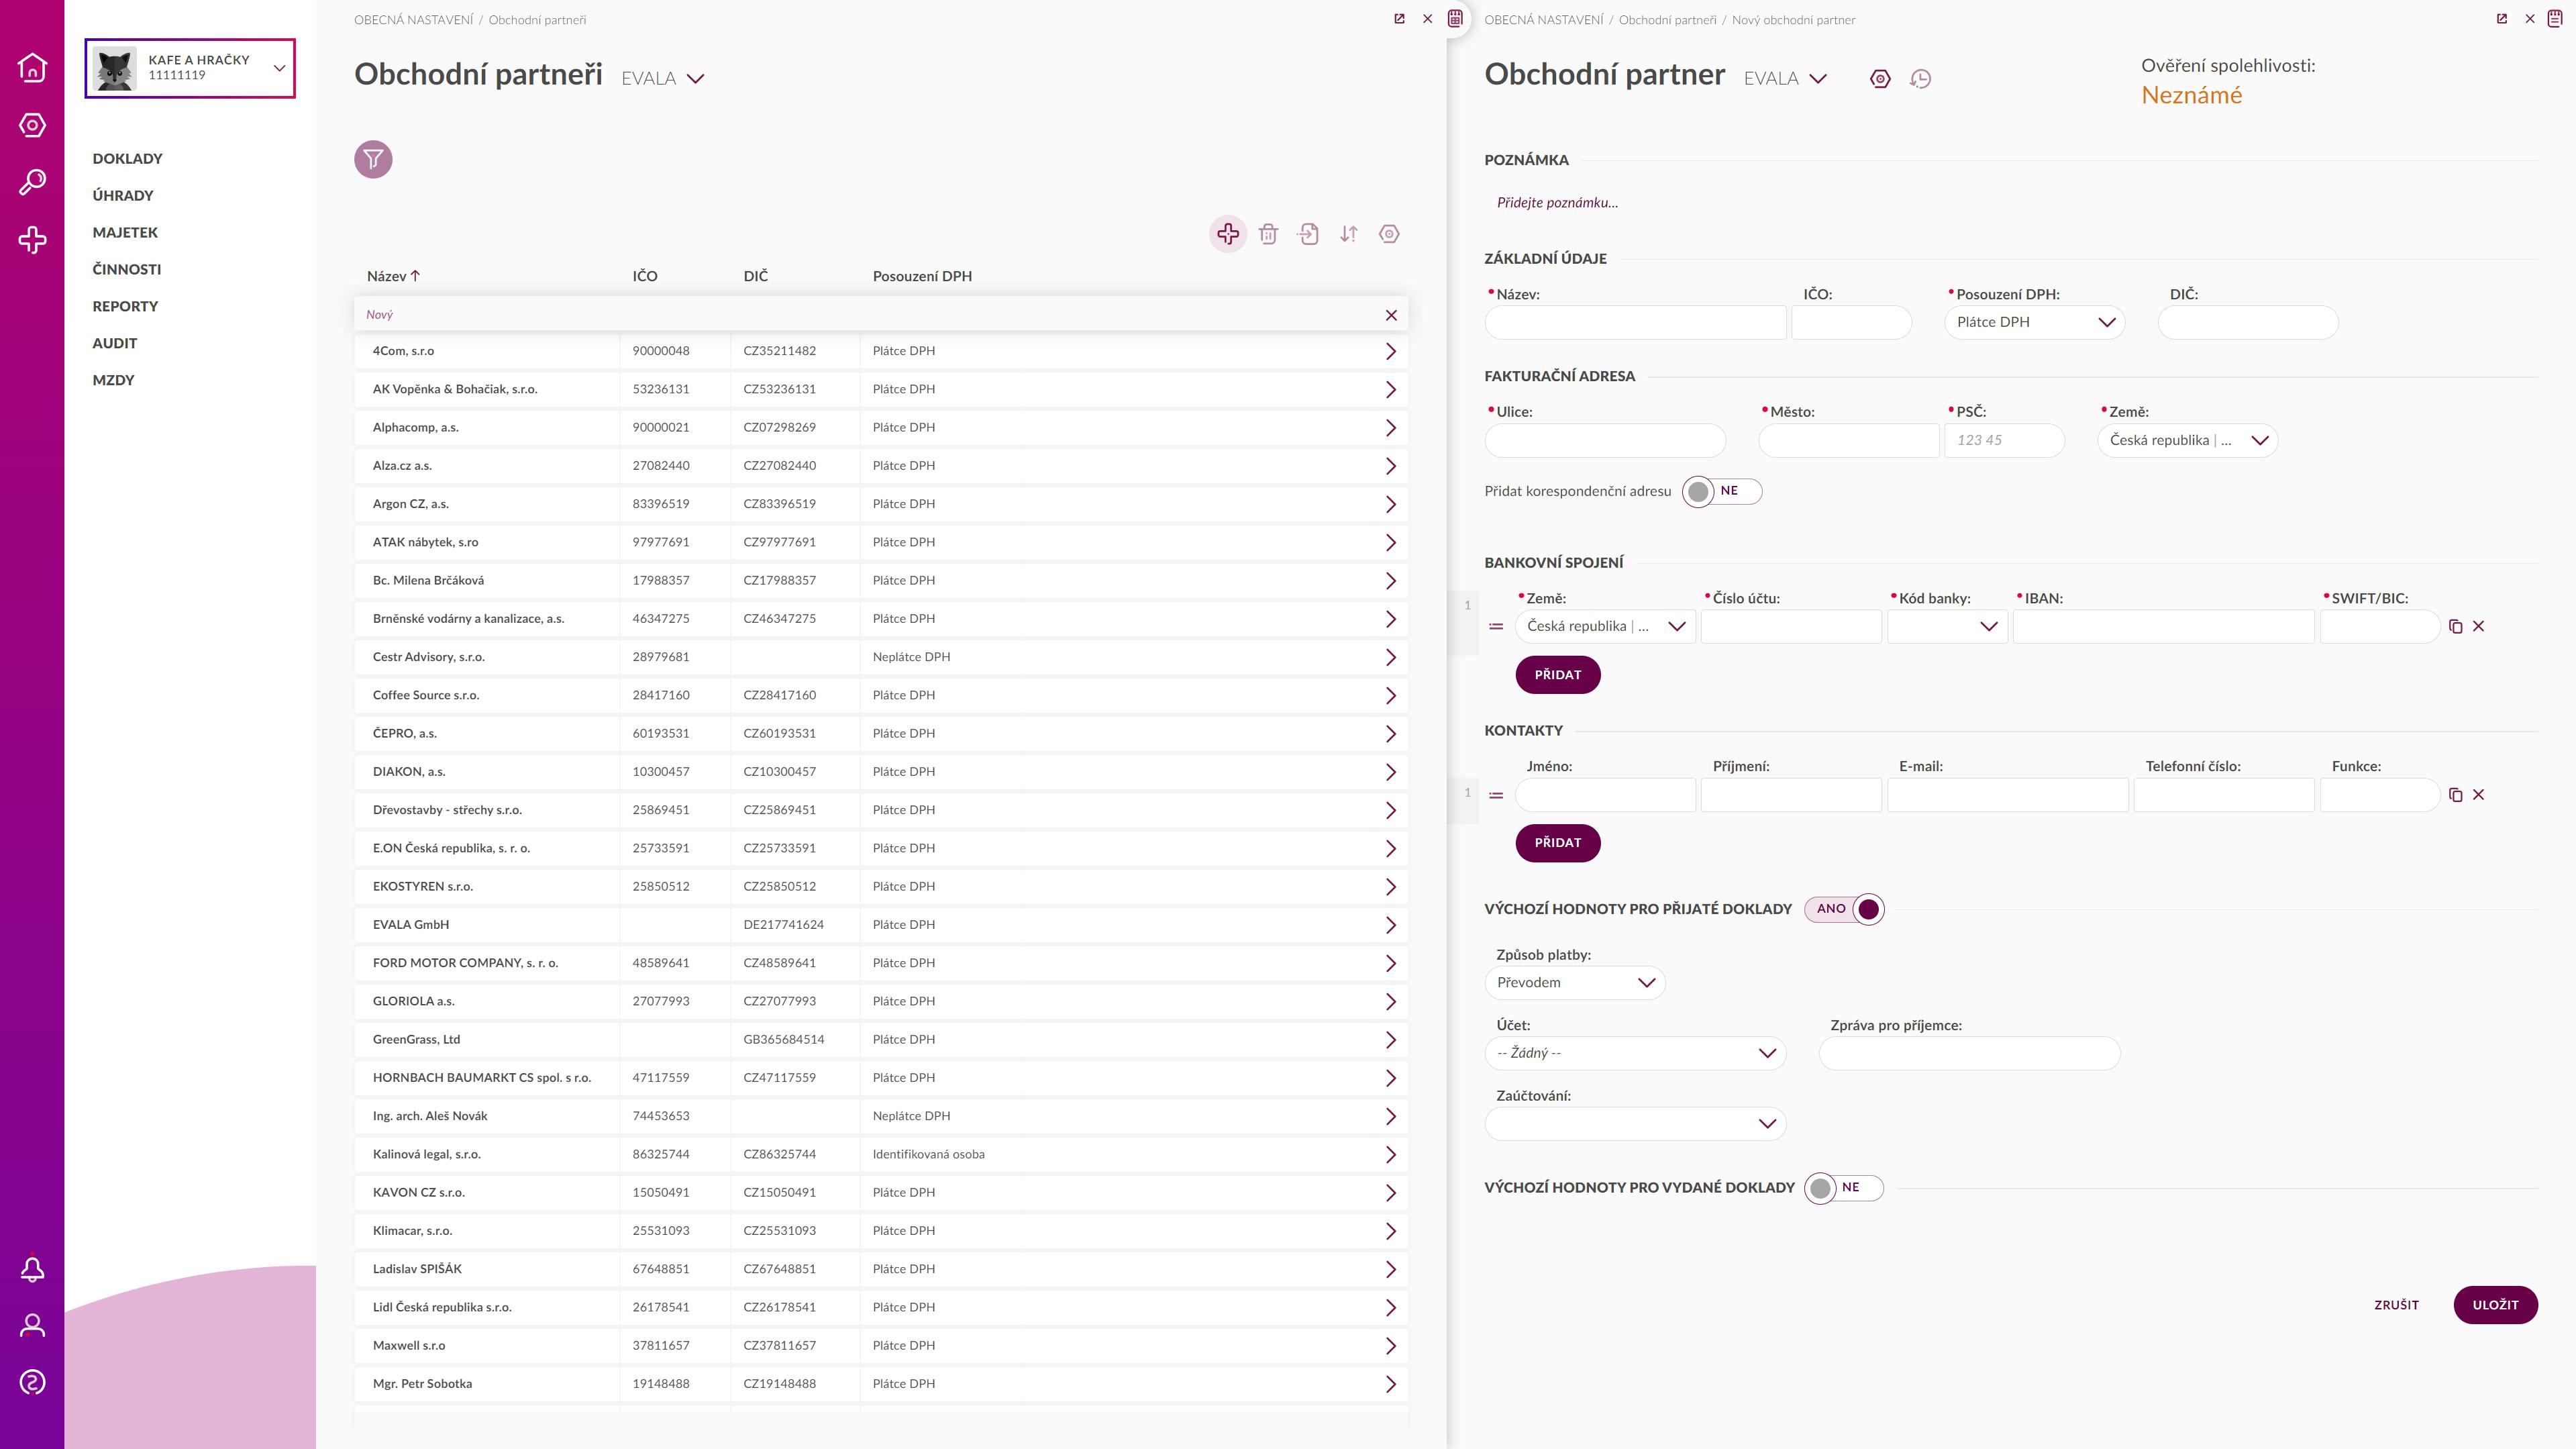This screenshot has width=2576, height=1449.
Task: Open external window icon of new partner panel
Action: [x=2502, y=19]
